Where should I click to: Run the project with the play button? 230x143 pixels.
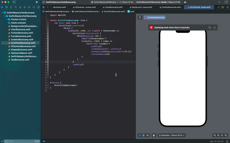pyautogui.click(x=37, y=2)
